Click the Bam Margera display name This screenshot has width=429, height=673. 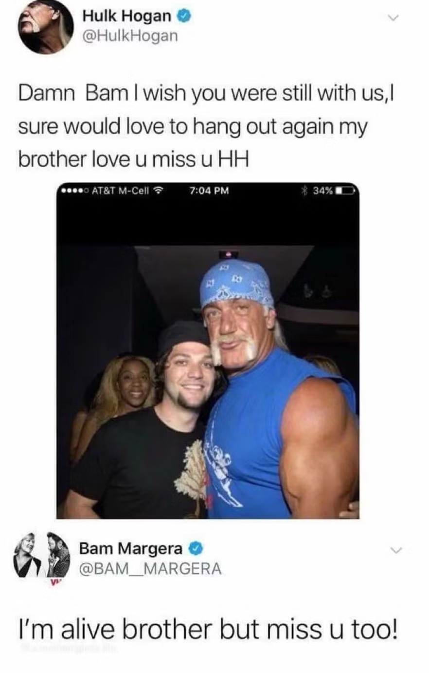pos(131,549)
